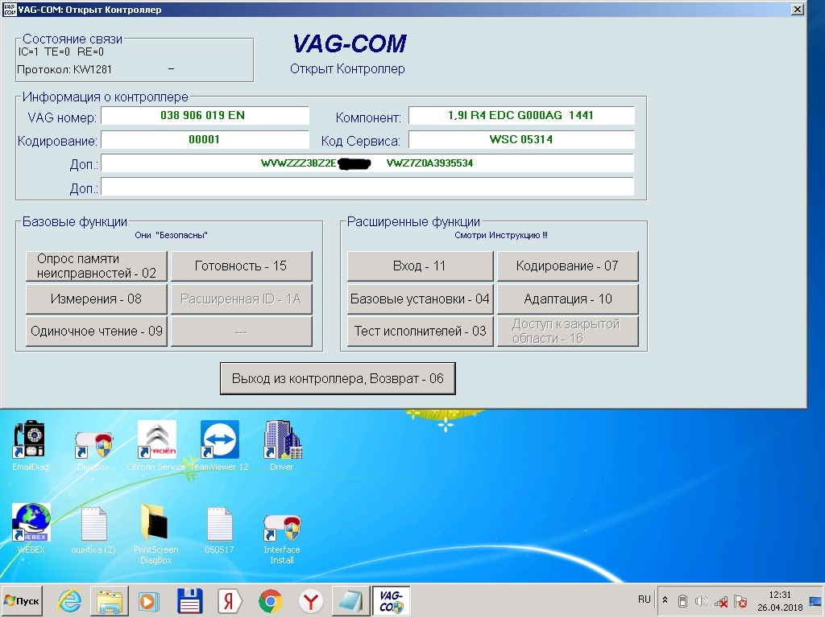825x618 pixels.
Task: Click the 'Готовность - 15' button
Action: [x=242, y=266]
